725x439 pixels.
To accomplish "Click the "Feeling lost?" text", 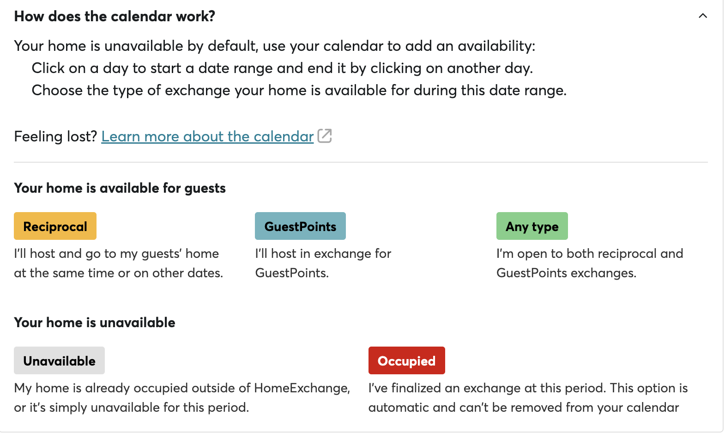I will coord(55,137).
